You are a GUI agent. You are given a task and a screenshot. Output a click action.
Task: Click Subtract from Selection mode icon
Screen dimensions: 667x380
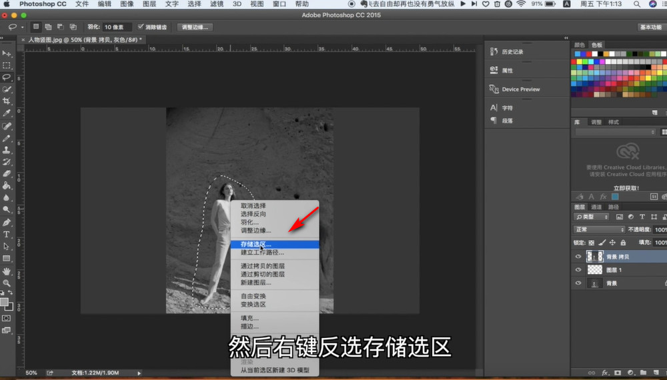[61, 27]
